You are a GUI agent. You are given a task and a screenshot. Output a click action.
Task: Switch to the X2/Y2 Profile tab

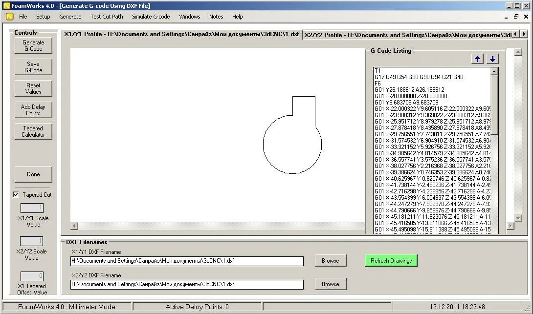(406, 35)
